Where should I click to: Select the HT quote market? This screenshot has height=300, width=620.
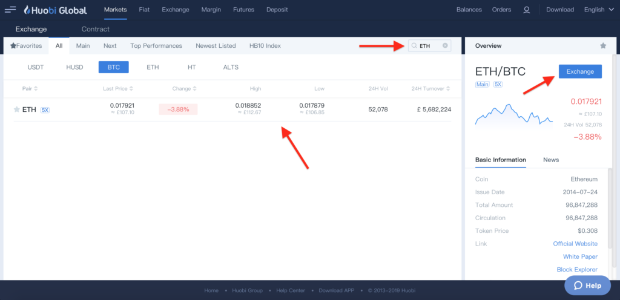coord(192,67)
